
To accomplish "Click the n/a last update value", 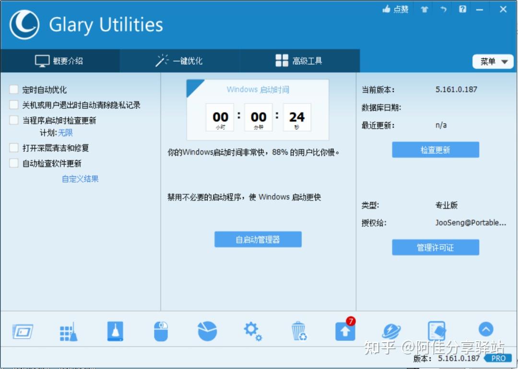I will click(x=441, y=126).
